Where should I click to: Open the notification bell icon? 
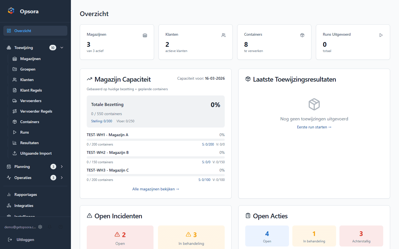click(x=50, y=227)
